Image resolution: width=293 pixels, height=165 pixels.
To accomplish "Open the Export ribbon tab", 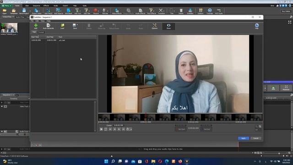I will click(65, 5).
